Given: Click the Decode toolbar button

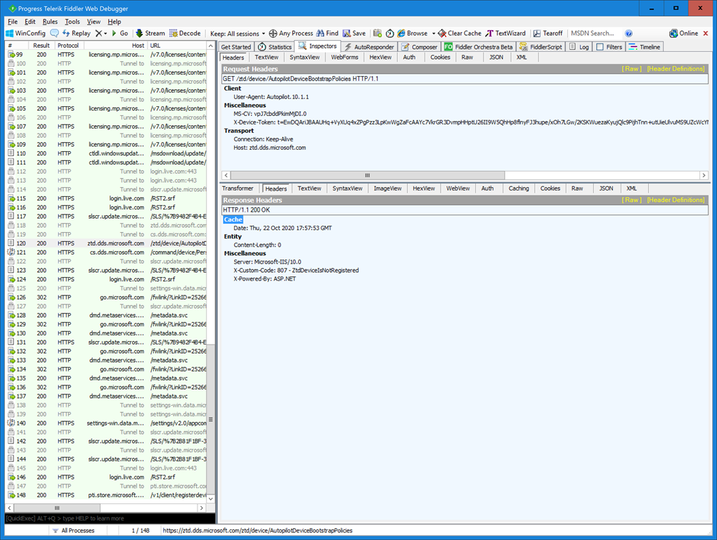Looking at the screenshot, I should pyautogui.click(x=185, y=33).
